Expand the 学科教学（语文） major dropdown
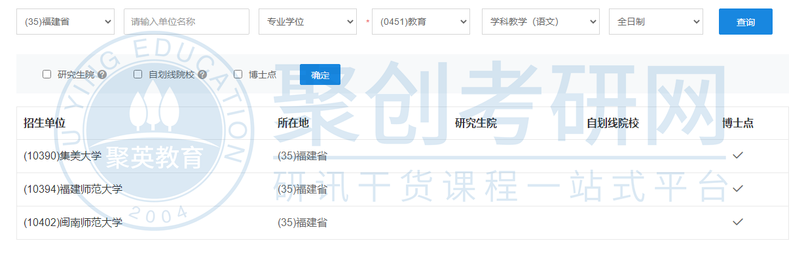806x262 pixels. coord(540,22)
